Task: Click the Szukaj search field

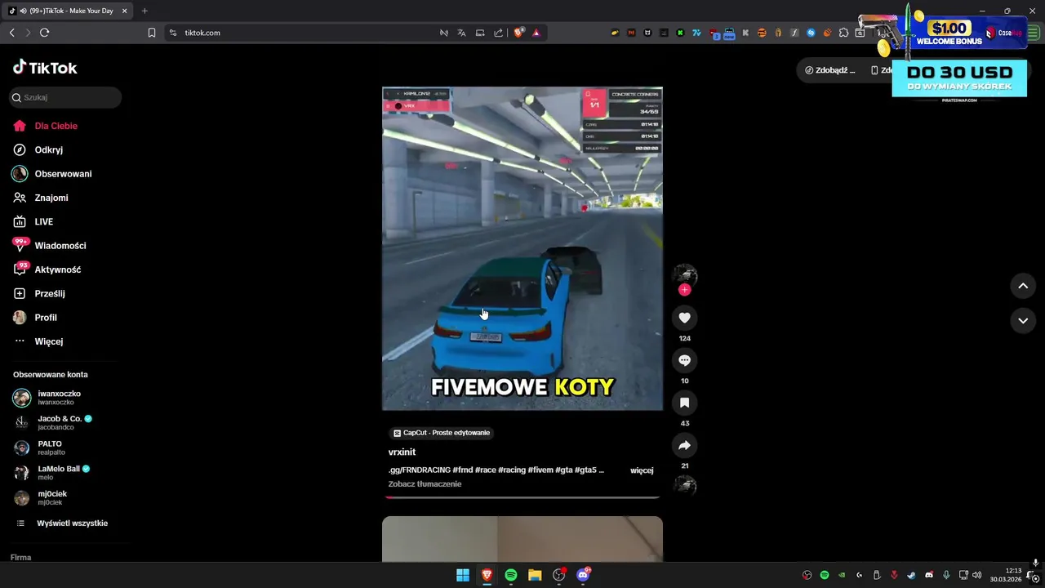Action: [65, 97]
